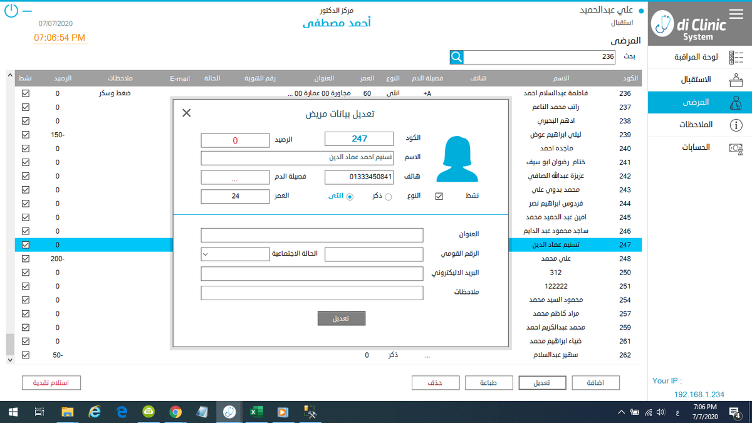Viewport: 752px width, 423px height.
Task: Click the اضافة button
Action: (595, 383)
